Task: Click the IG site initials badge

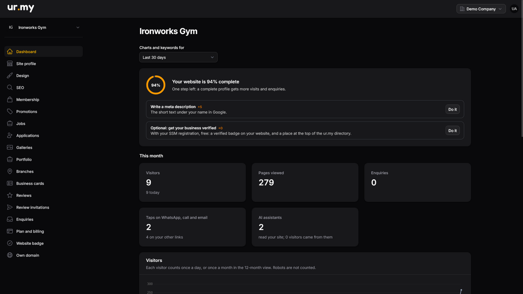Action: click(x=11, y=27)
